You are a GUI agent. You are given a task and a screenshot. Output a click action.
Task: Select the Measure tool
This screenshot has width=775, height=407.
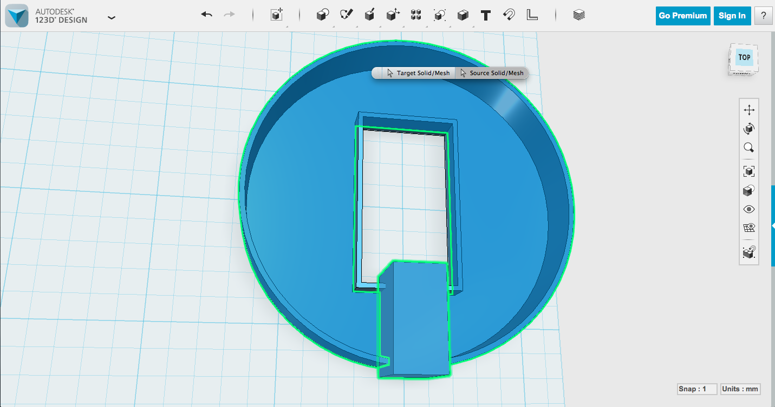point(532,15)
